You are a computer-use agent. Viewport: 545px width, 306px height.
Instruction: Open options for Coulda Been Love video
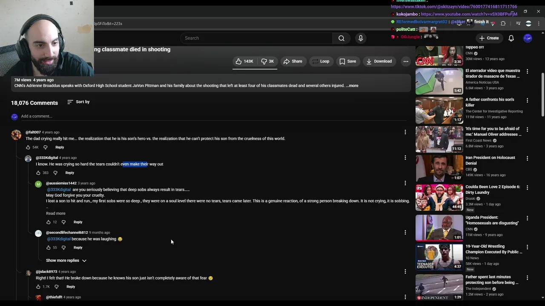click(527, 187)
